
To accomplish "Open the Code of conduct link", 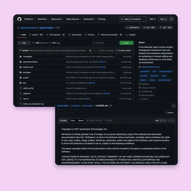I will coord(147,88).
